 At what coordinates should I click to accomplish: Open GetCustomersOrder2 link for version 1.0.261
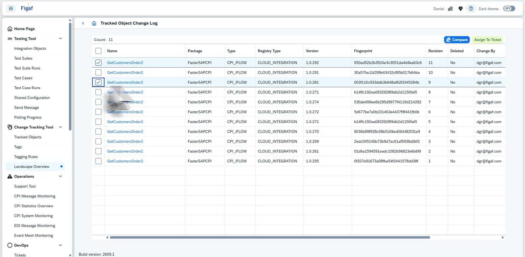click(125, 151)
